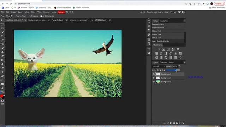This screenshot has width=226, height=127.
Task: Click the red Account button
Action: pos(61,12)
